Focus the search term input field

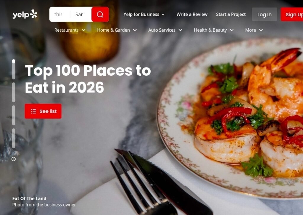pyautogui.click(x=60, y=14)
